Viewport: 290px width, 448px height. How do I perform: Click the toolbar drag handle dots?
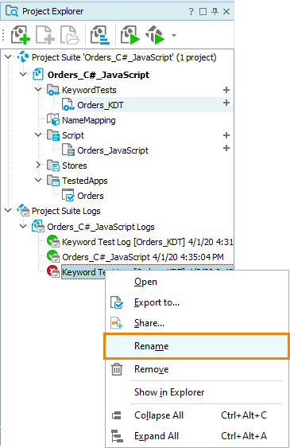3,35
